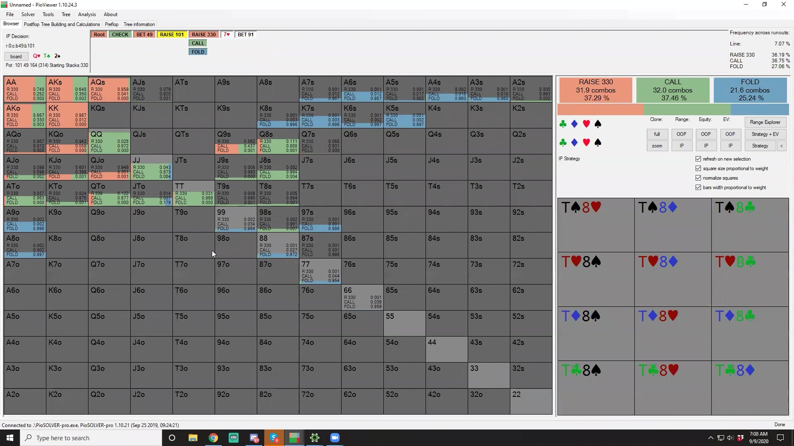The width and height of the screenshot is (794, 446).
Task: Switch to the Preflop tab
Action: [112, 24]
